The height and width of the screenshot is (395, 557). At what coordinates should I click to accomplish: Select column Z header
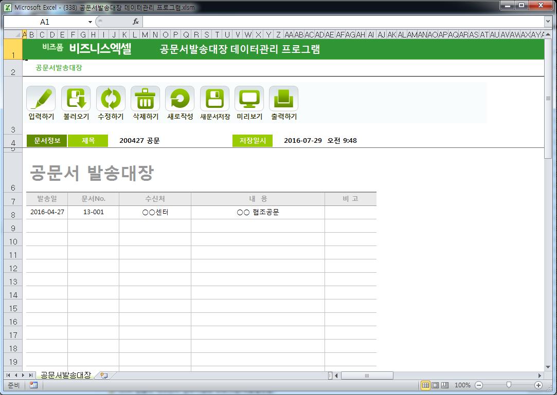click(x=278, y=34)
